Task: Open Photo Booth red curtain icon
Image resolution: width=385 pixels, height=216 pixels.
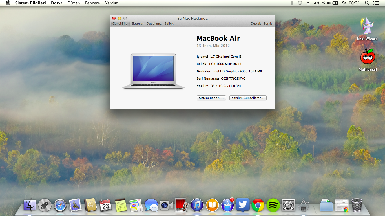Action: click(182, 205)
